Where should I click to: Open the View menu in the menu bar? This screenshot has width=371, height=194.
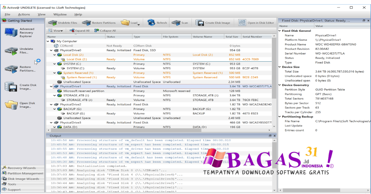[41, 14]
